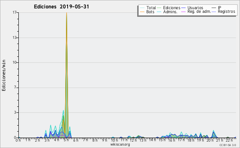Click the '19 h' x-axis label
Image resolution: width=240 pixels, height=148 pixels.
(200, 140)
